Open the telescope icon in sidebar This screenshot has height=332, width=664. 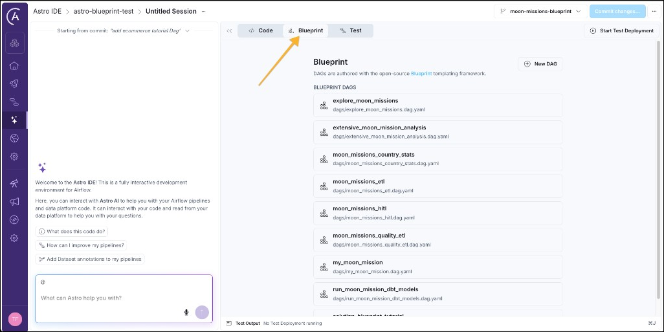coord(14,183)
